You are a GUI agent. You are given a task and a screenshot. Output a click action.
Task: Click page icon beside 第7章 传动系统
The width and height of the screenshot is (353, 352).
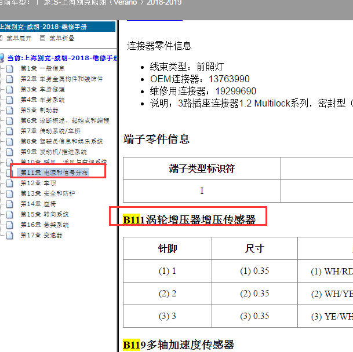point(10,131)
